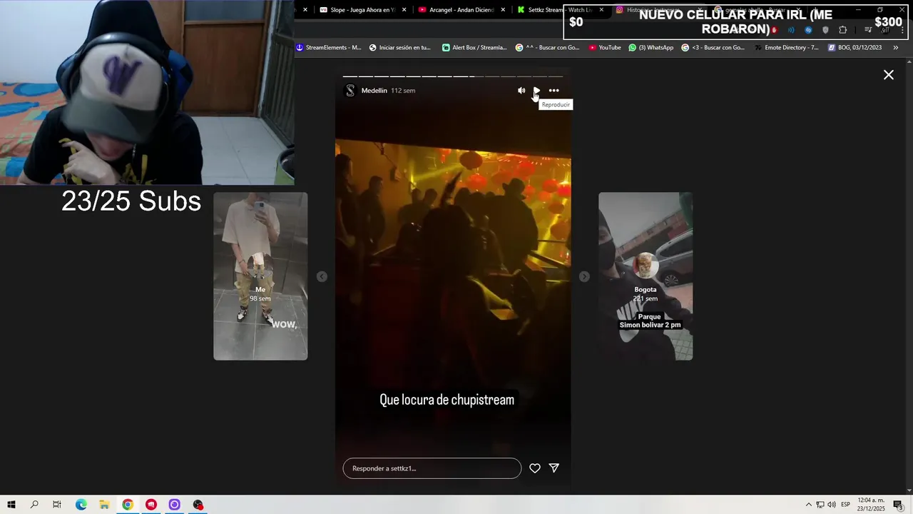Open the purple circle app on taskbar
Screen dimensions: 913x514
tap(174, 505)
